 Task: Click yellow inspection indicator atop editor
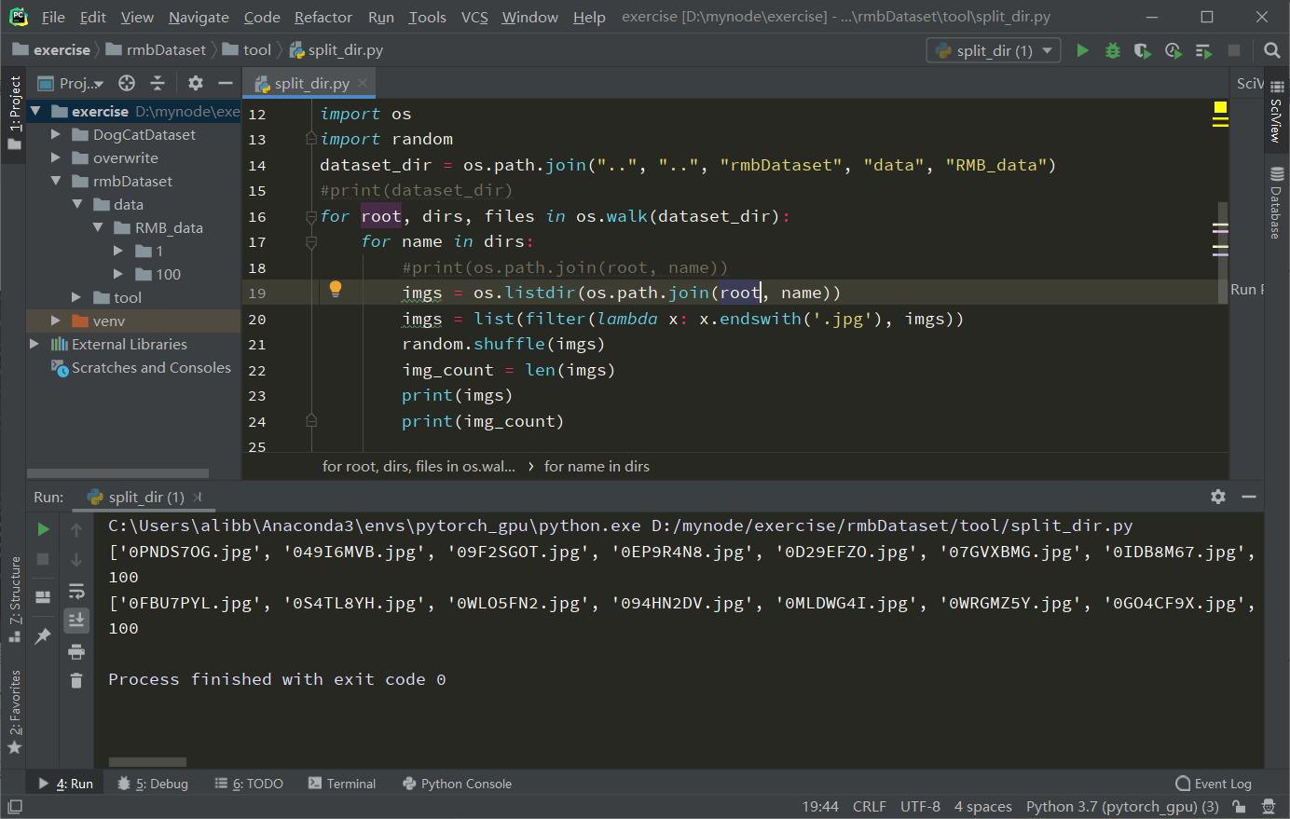click(1220, 108)
